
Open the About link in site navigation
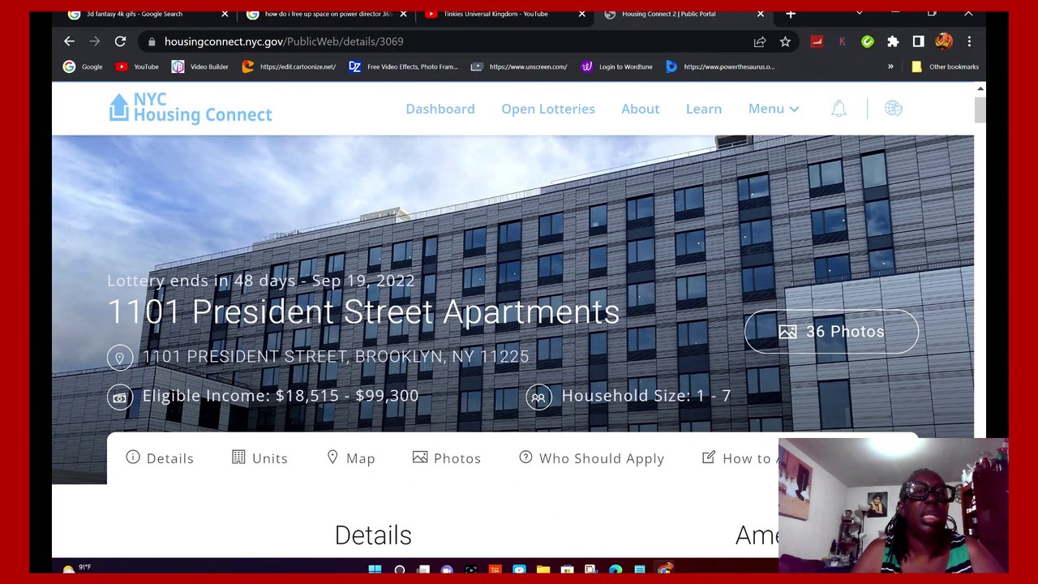[x=641, y=109]
